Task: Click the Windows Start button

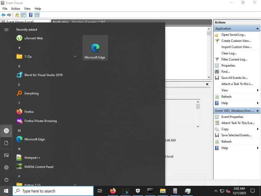Action: point(6,191)
